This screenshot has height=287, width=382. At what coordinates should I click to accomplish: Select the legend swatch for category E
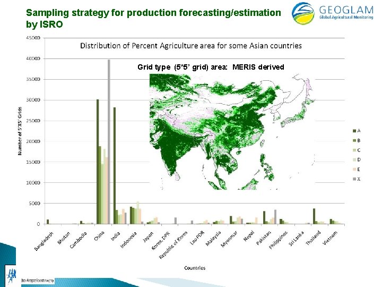(x=354, y=170)
